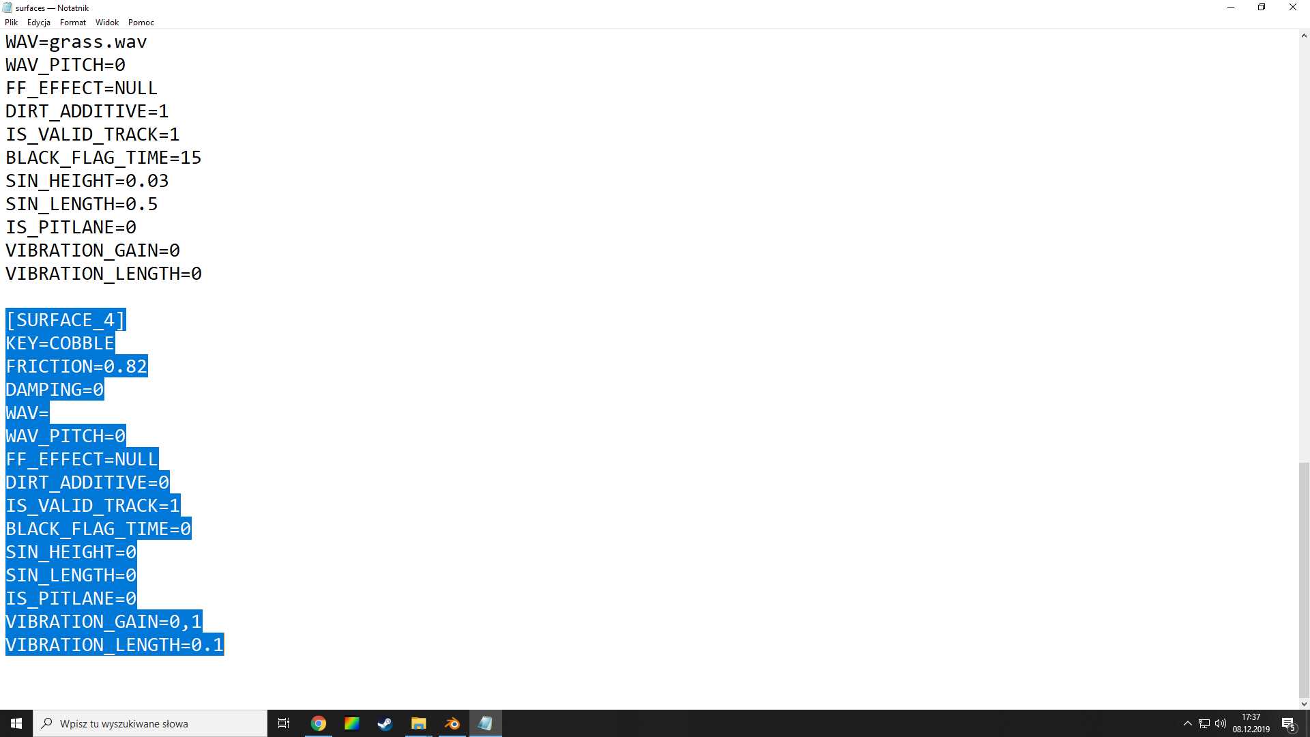Image resolution: width=1310 pixels, height=737 pixels.
Task: Click the line SIN_HEIGHT=0.03
Action: (x=87, y=181)
